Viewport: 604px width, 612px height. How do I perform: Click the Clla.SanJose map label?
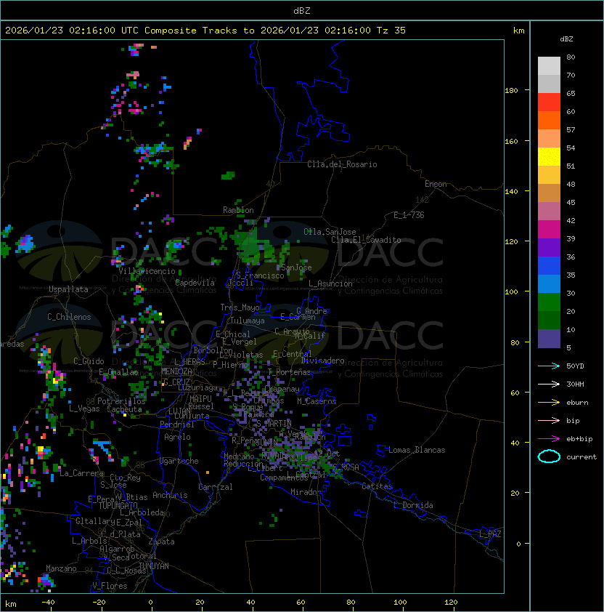coord(330,232)
